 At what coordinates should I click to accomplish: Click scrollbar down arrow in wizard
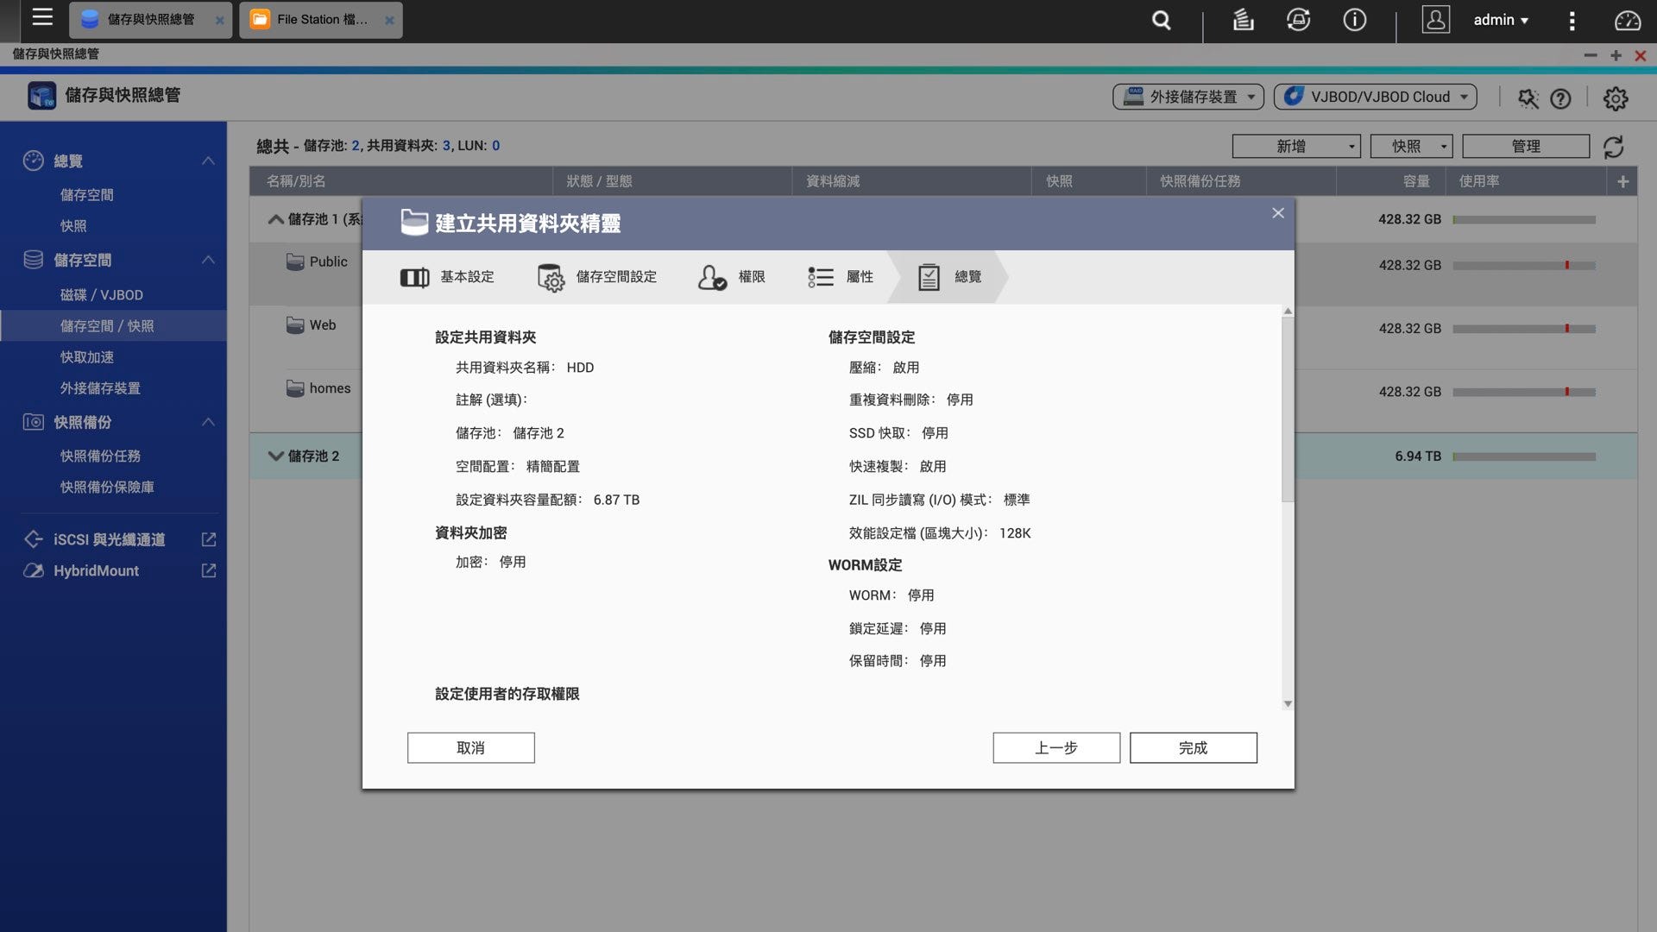click(1288, 704)
